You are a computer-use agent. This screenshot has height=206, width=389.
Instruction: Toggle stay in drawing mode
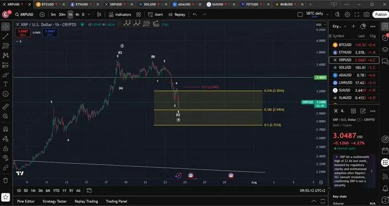6,139
